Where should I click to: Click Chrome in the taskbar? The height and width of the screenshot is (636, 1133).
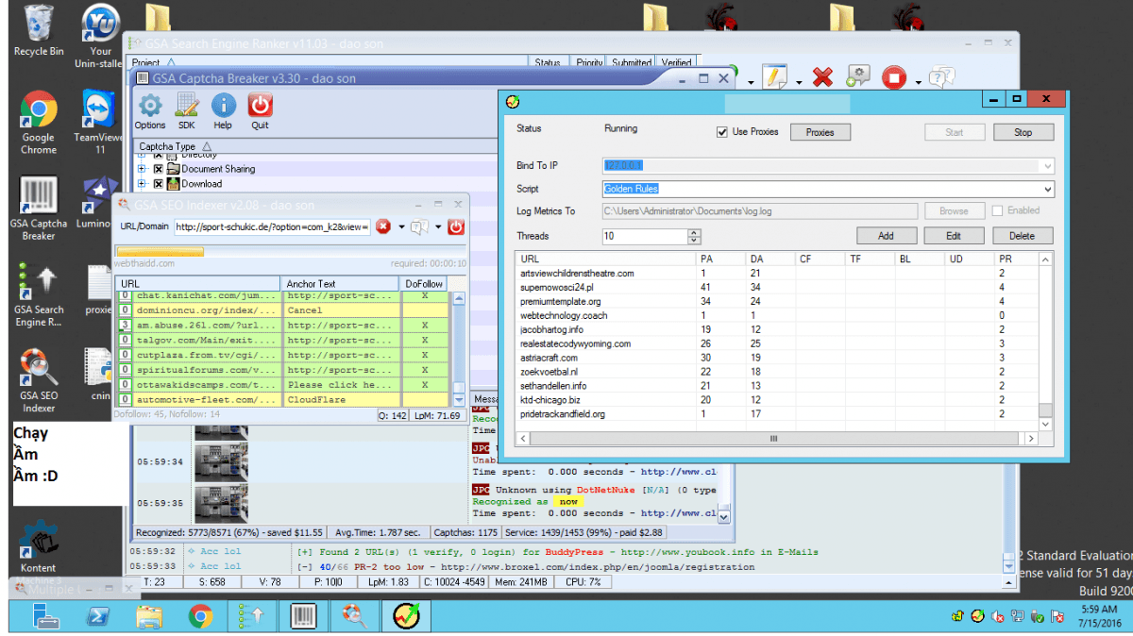coord(200,616)
